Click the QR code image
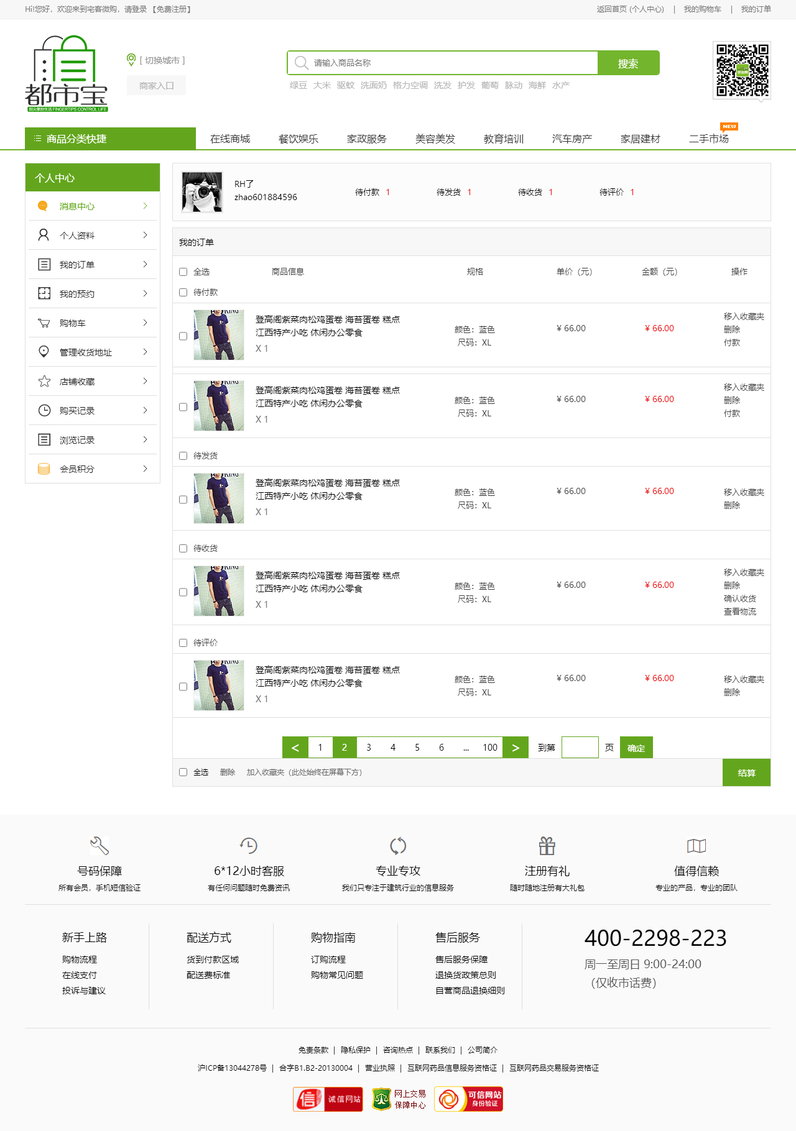This screenshot has width=796, height=1131. [741, 70]
